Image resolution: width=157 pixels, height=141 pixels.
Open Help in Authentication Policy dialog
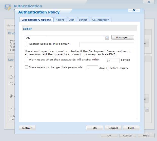[x=131, y=128]
